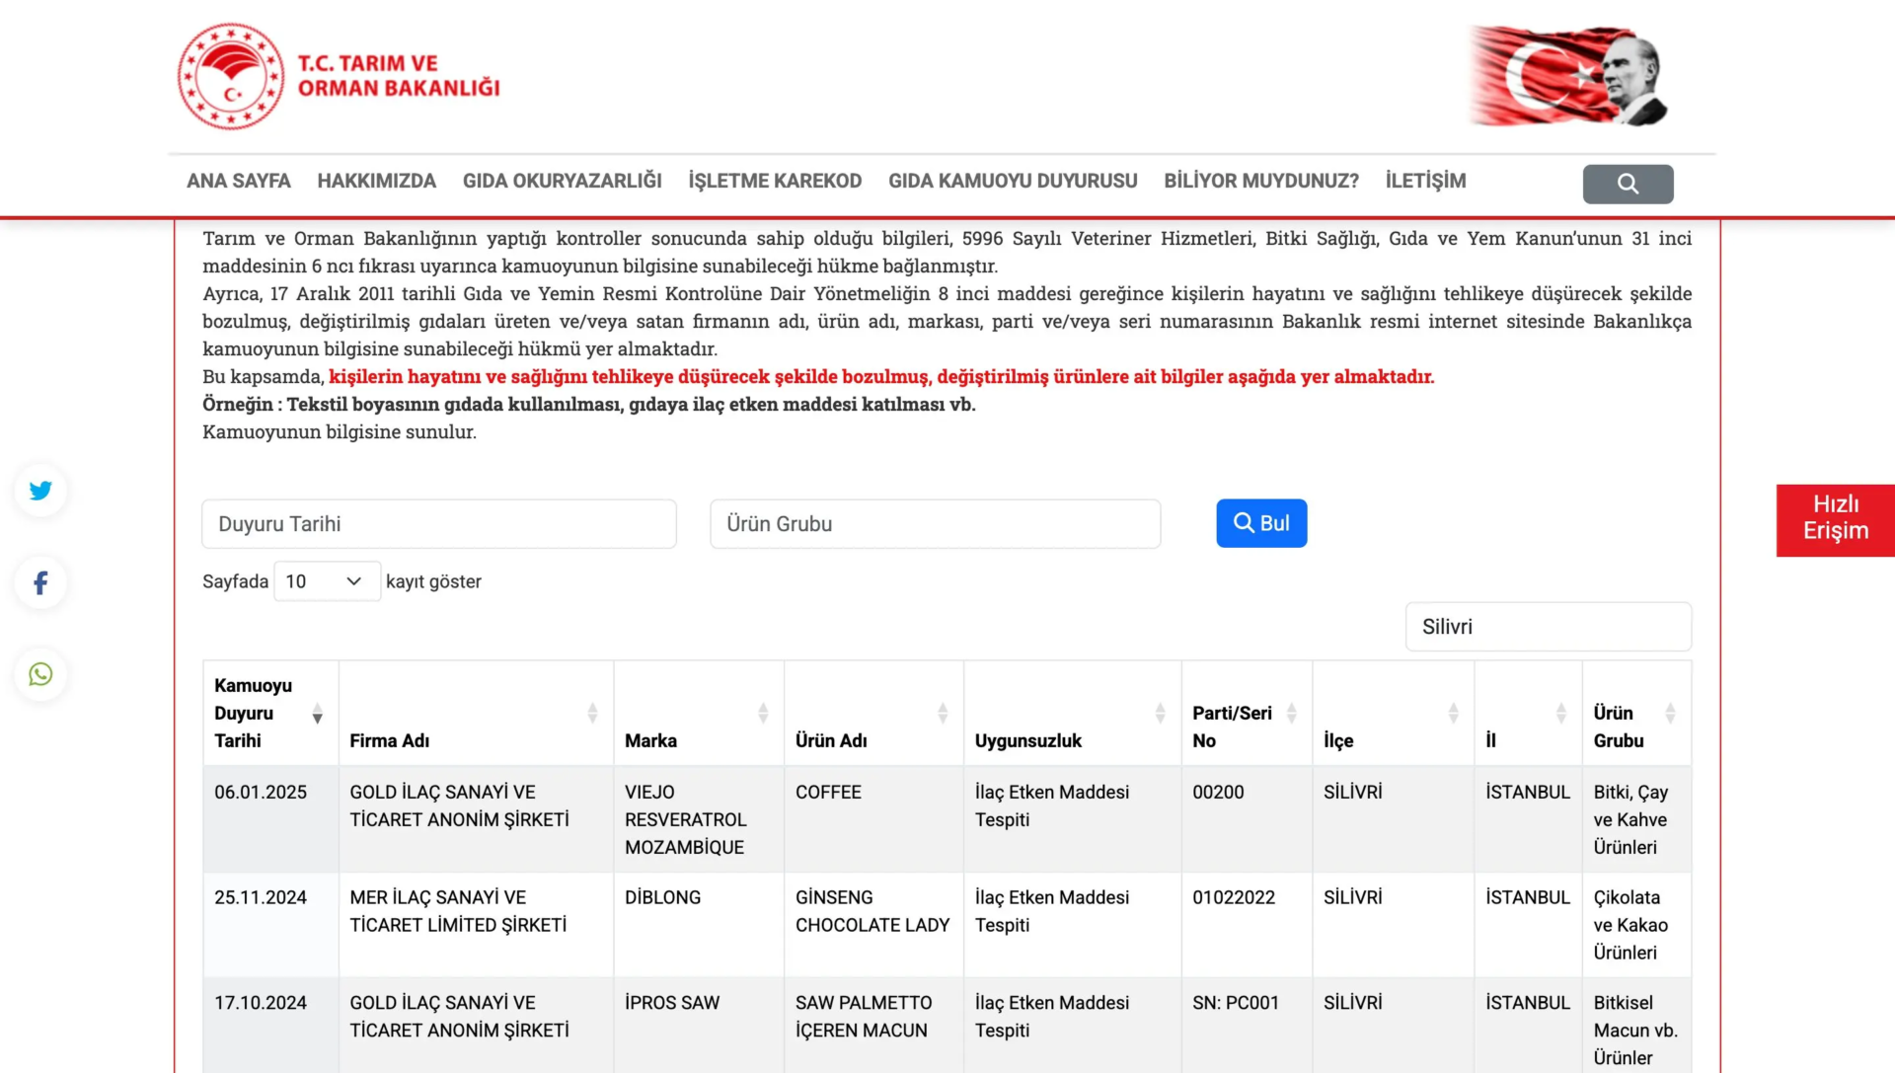Open GIDA KAMUOYU DUYURUSU menu item
The width and height of the screenshot is (1895, 1073).
[1013, 181]
